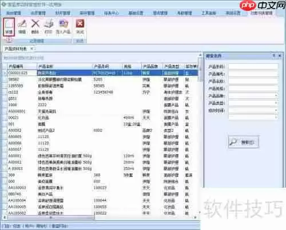This screenshot has width=286, height=230.
Task: Select the row with code AA100005
Action: pyautogui.click(x=102, y=207)
